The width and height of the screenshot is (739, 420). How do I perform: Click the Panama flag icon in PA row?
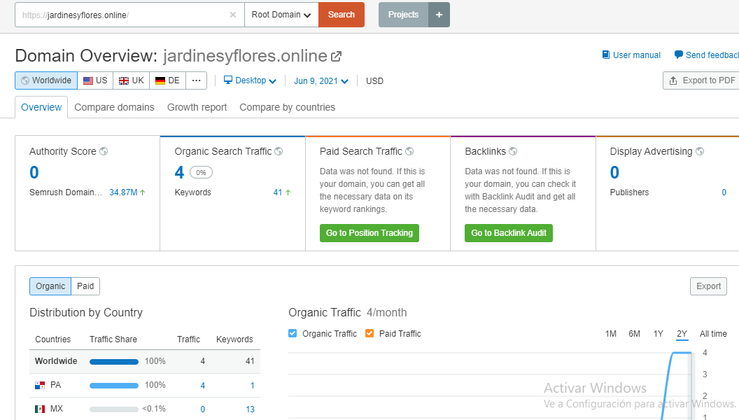pos(40,385)
